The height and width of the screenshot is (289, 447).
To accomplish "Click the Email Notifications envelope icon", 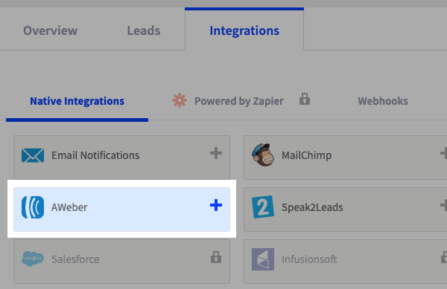I will [x=33, y=155].
